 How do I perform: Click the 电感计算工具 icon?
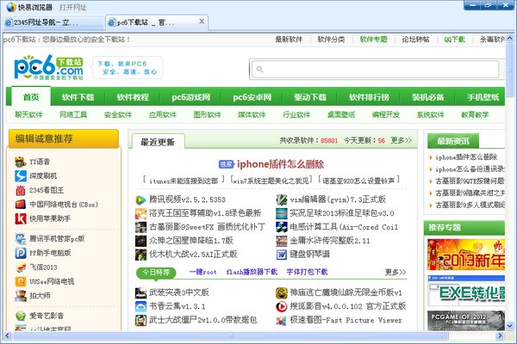282,227
